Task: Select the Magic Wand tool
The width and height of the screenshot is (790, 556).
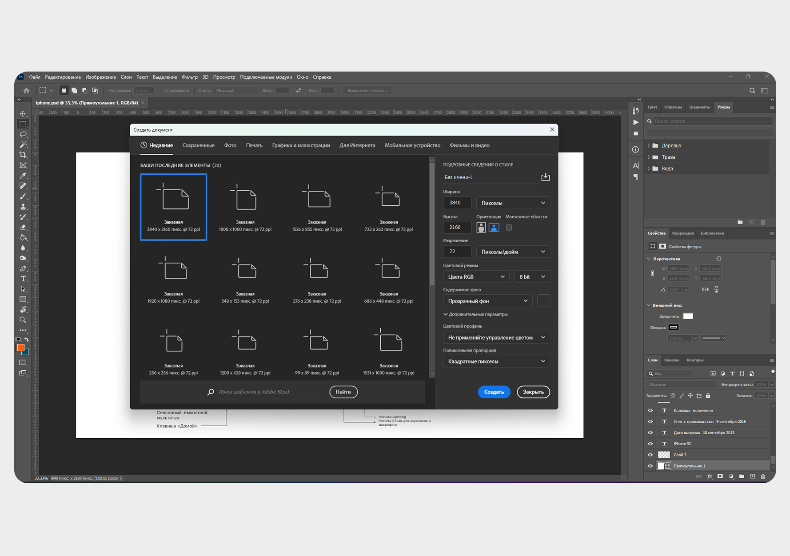Action: (x=23, y=144)
